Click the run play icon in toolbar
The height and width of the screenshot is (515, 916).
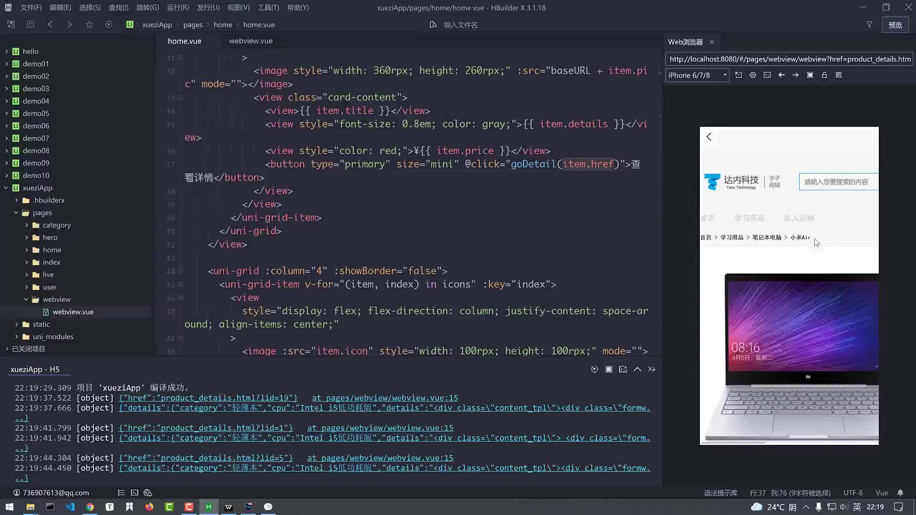[109, 24]
